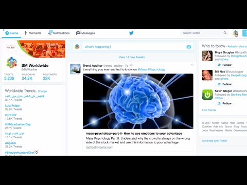
Task: Follow Moya Douglas
Action: (224, 65)
